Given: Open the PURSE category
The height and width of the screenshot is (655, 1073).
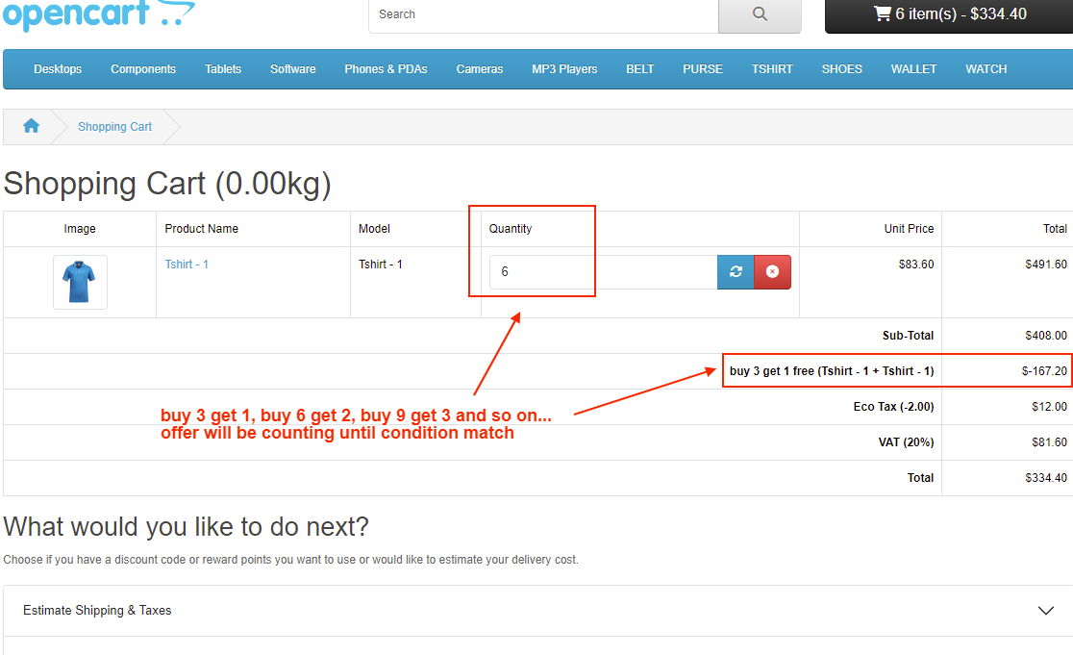Looking at the screenshot, I should pyautogui.click(x=703, y=69).
